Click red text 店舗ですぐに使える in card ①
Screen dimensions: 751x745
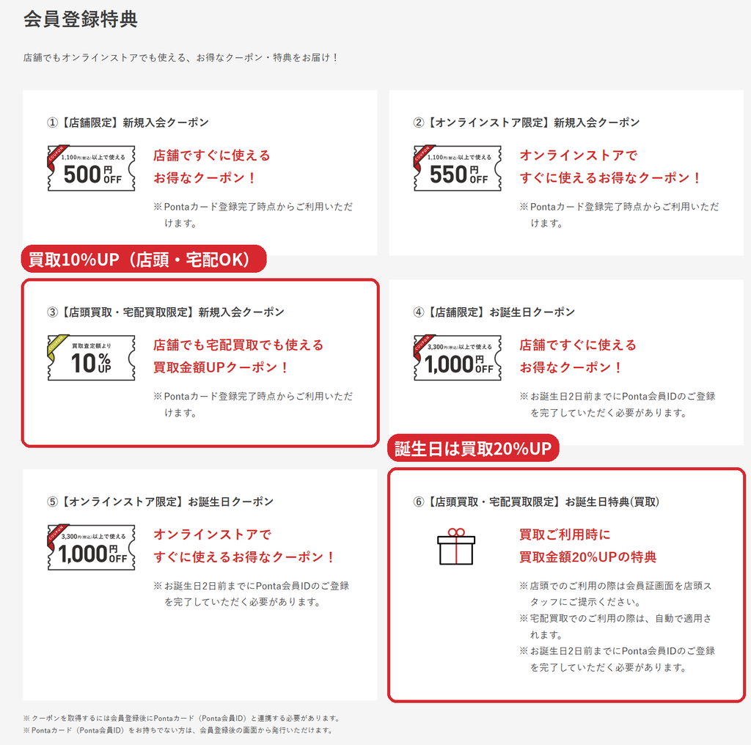(212, 155)
